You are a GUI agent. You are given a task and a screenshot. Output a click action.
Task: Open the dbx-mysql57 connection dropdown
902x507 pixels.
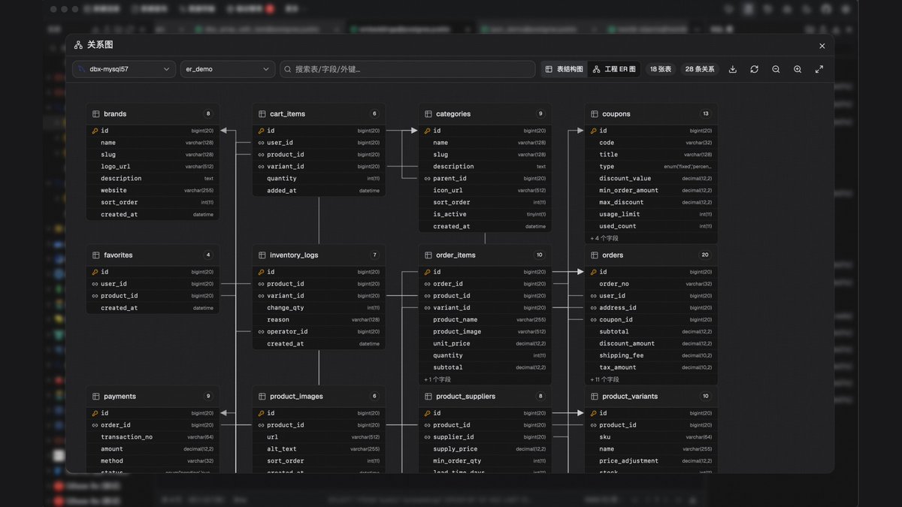[x=124, y=69]
